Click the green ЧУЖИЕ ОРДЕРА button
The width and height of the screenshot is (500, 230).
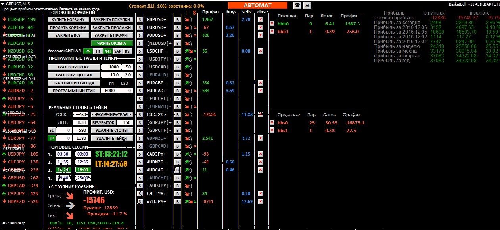112,43
